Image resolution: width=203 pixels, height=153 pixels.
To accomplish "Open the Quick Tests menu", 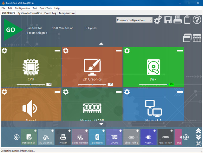I will pyautogui.click(x=46, y=8).
